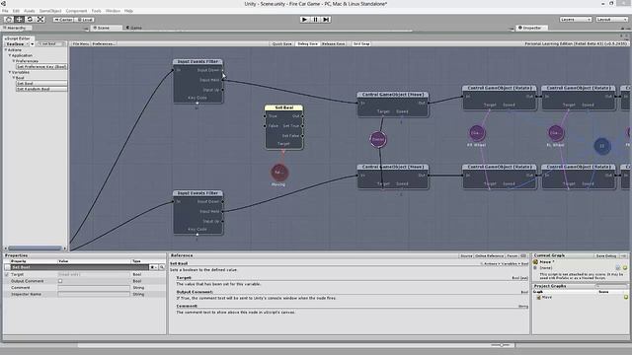Click the Debug Save button
The height and width of the screenshot is (355, 632).
(307, 43)
